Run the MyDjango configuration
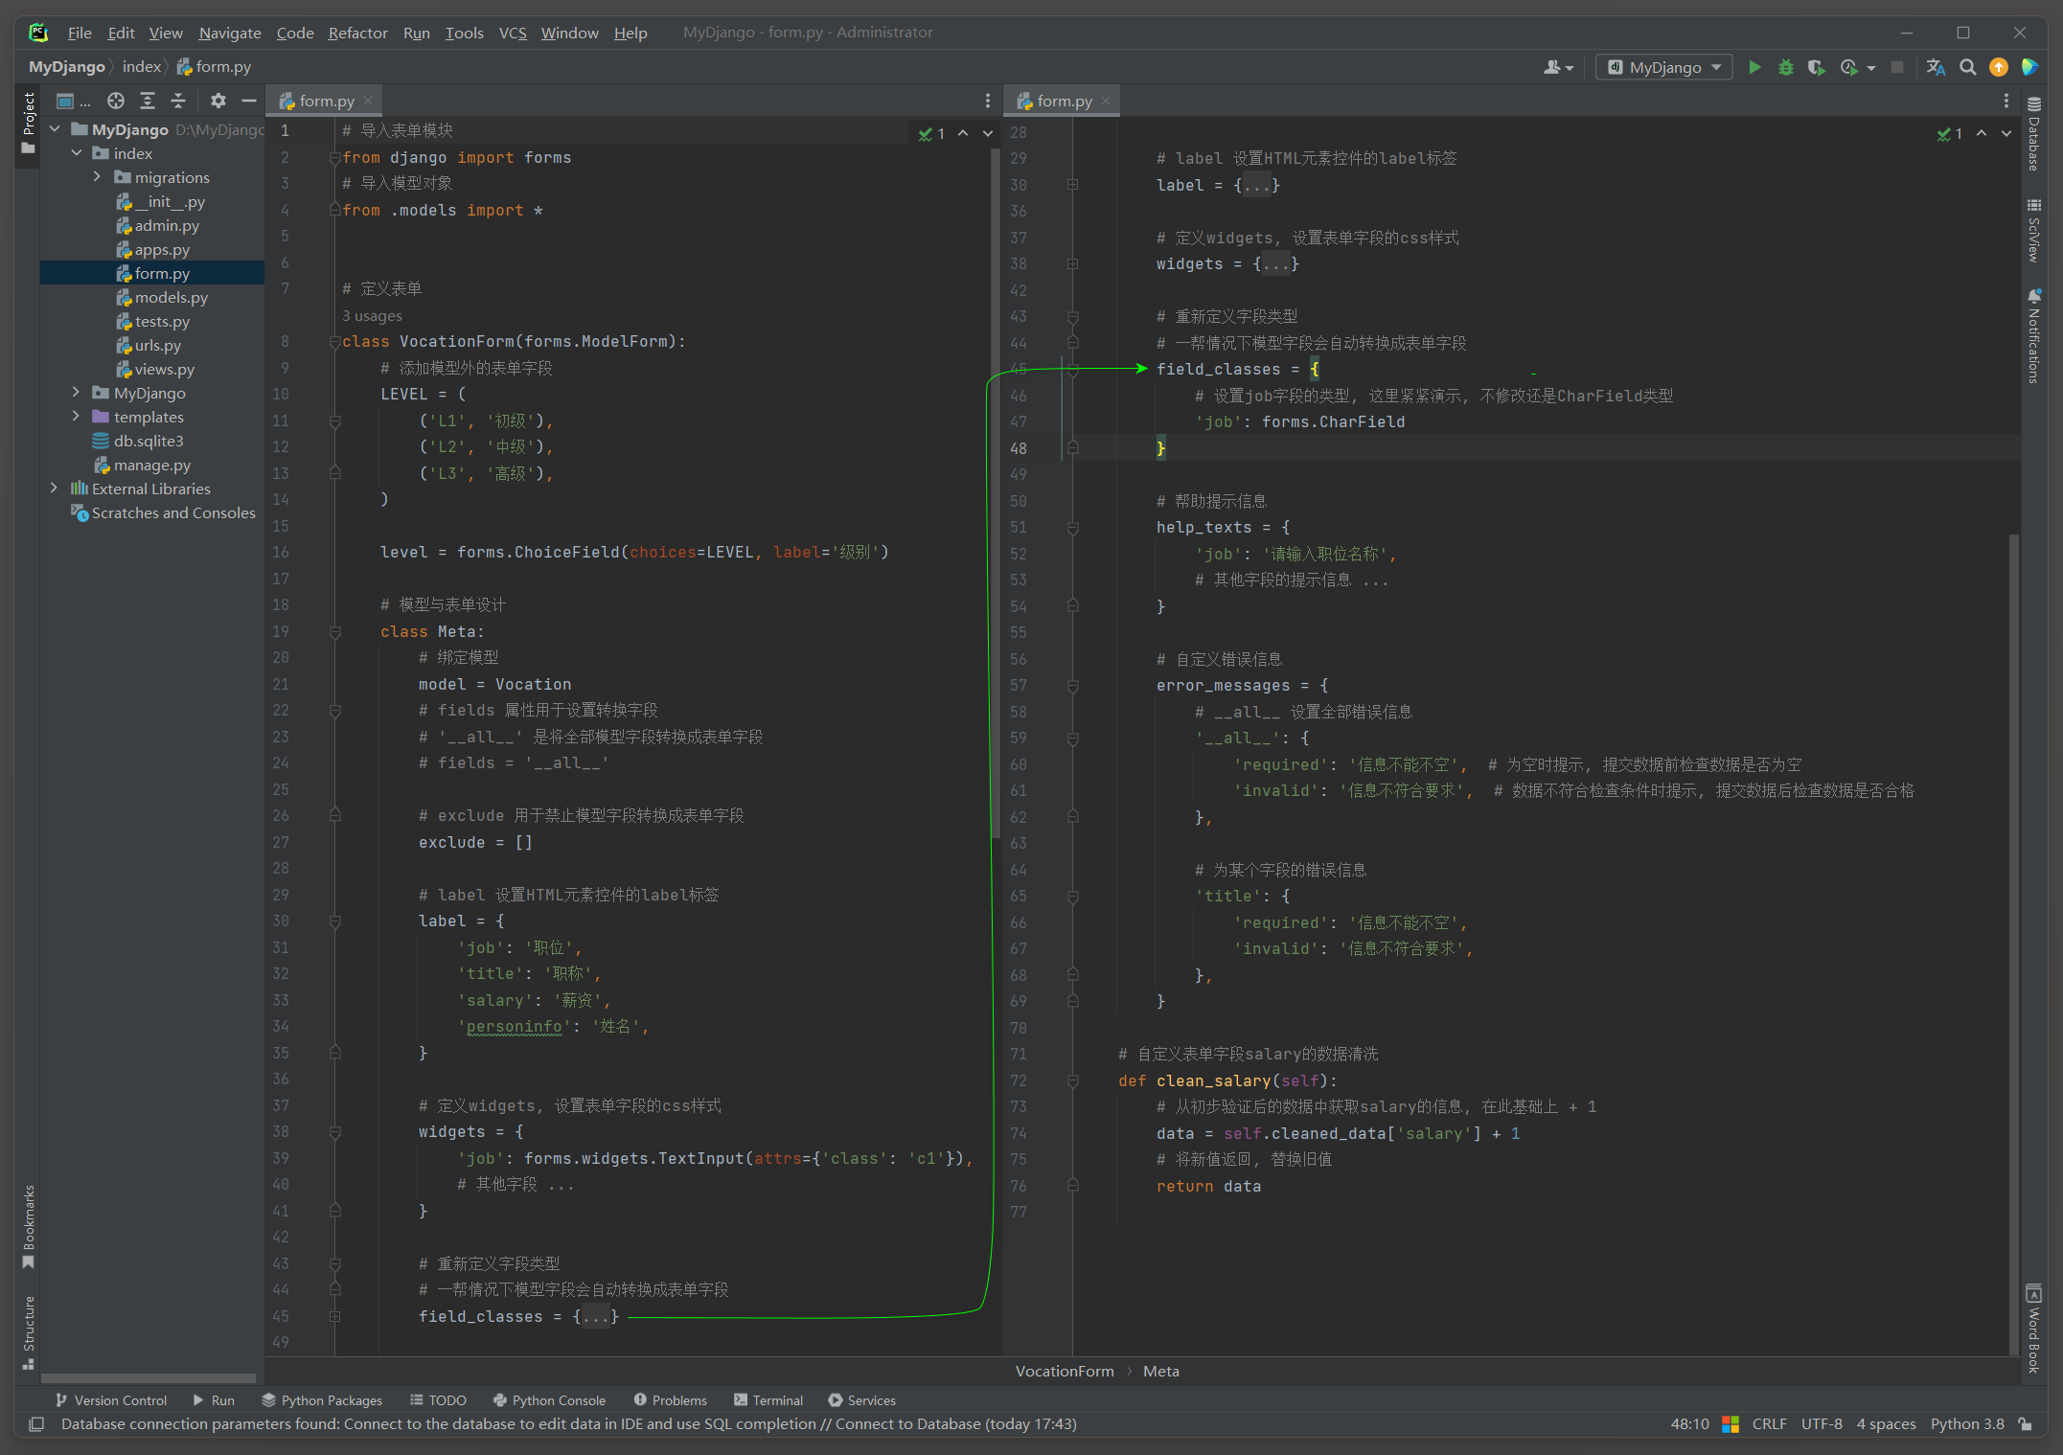The width and height of the screenshot is (2063, 1455). (1754, 67)
